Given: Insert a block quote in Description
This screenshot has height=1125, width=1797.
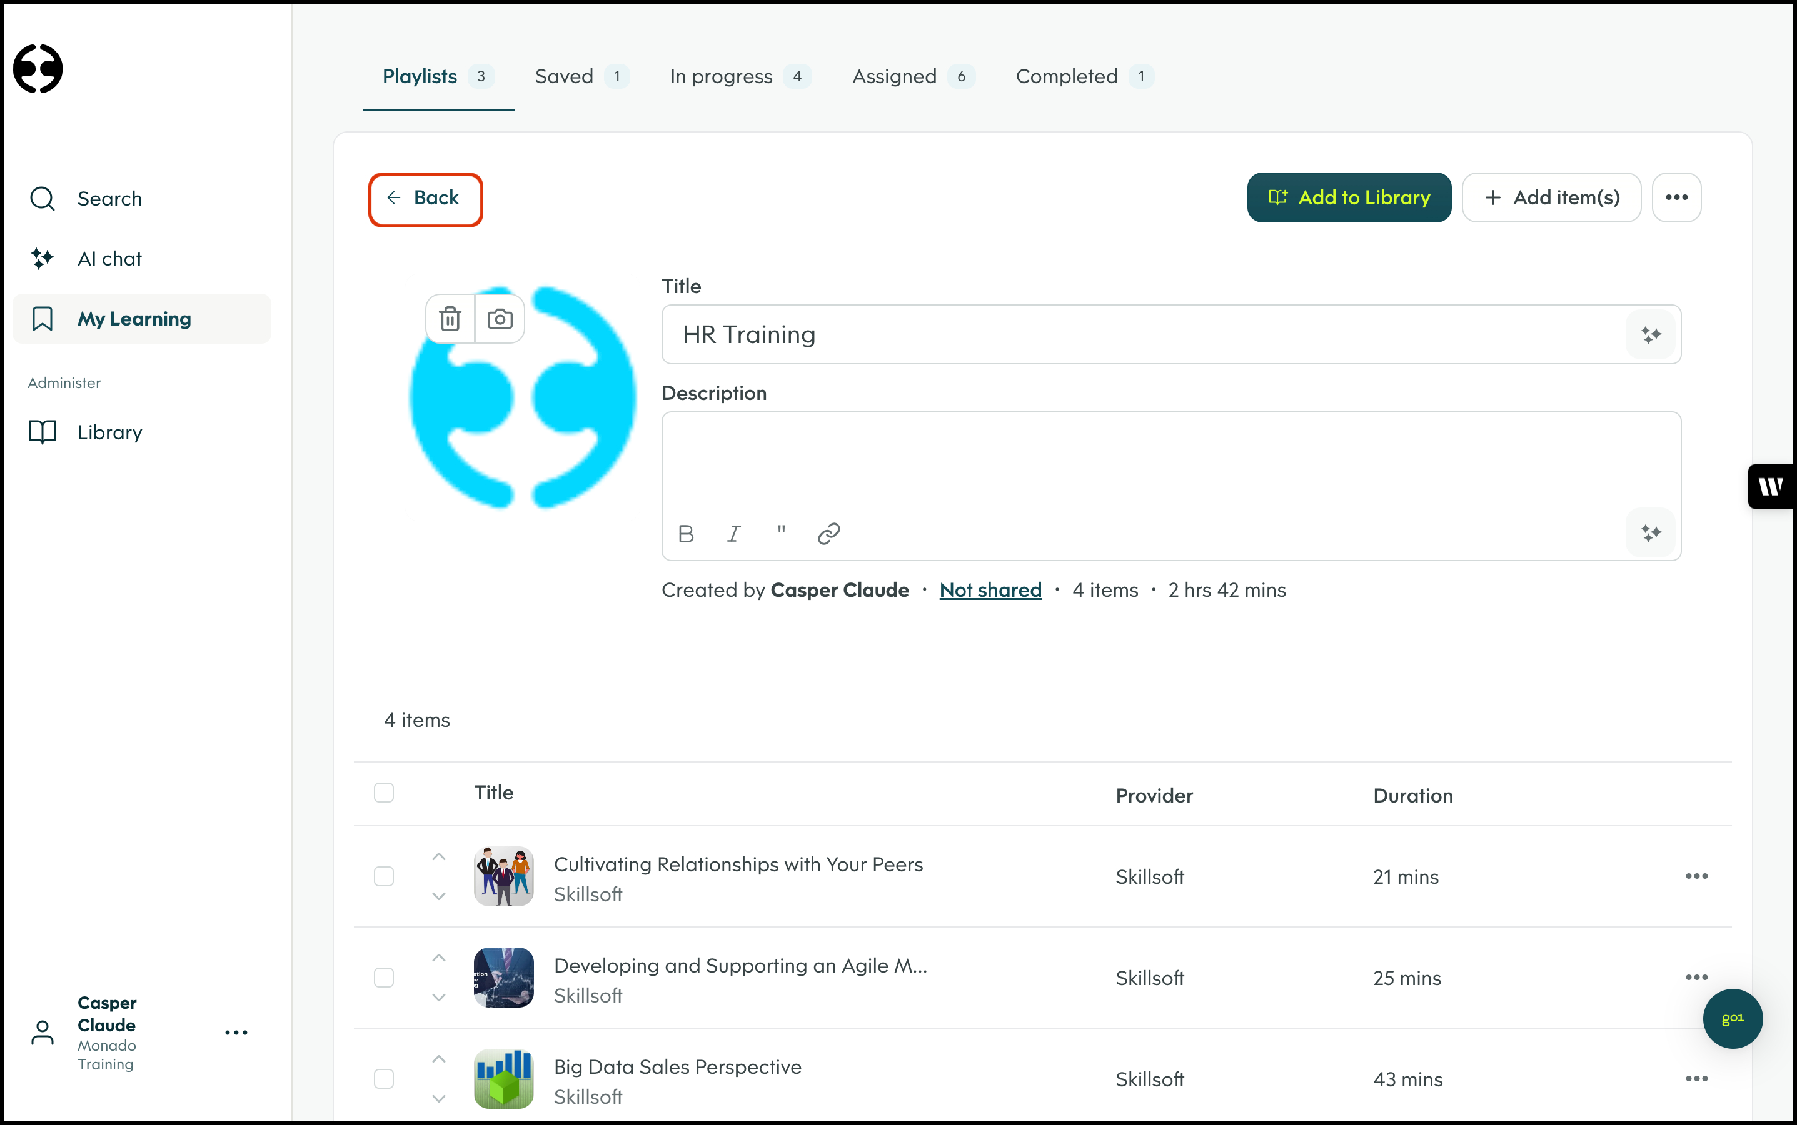Looking at the screenshot, I should pos(782,531).
